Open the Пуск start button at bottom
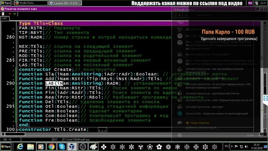 [6, 147]
